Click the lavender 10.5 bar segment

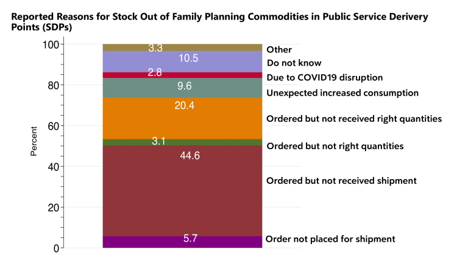(x=182, y=61)
